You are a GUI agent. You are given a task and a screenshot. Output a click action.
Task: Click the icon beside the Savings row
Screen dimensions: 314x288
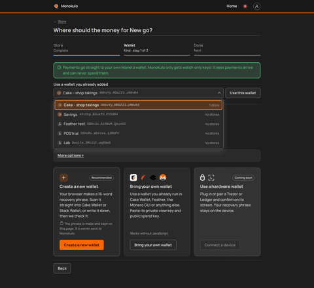pos(60,115)
